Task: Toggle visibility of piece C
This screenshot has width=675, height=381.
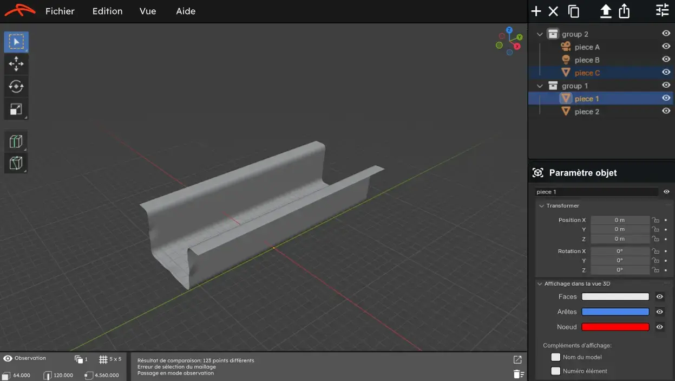Action: click(666, 72)
